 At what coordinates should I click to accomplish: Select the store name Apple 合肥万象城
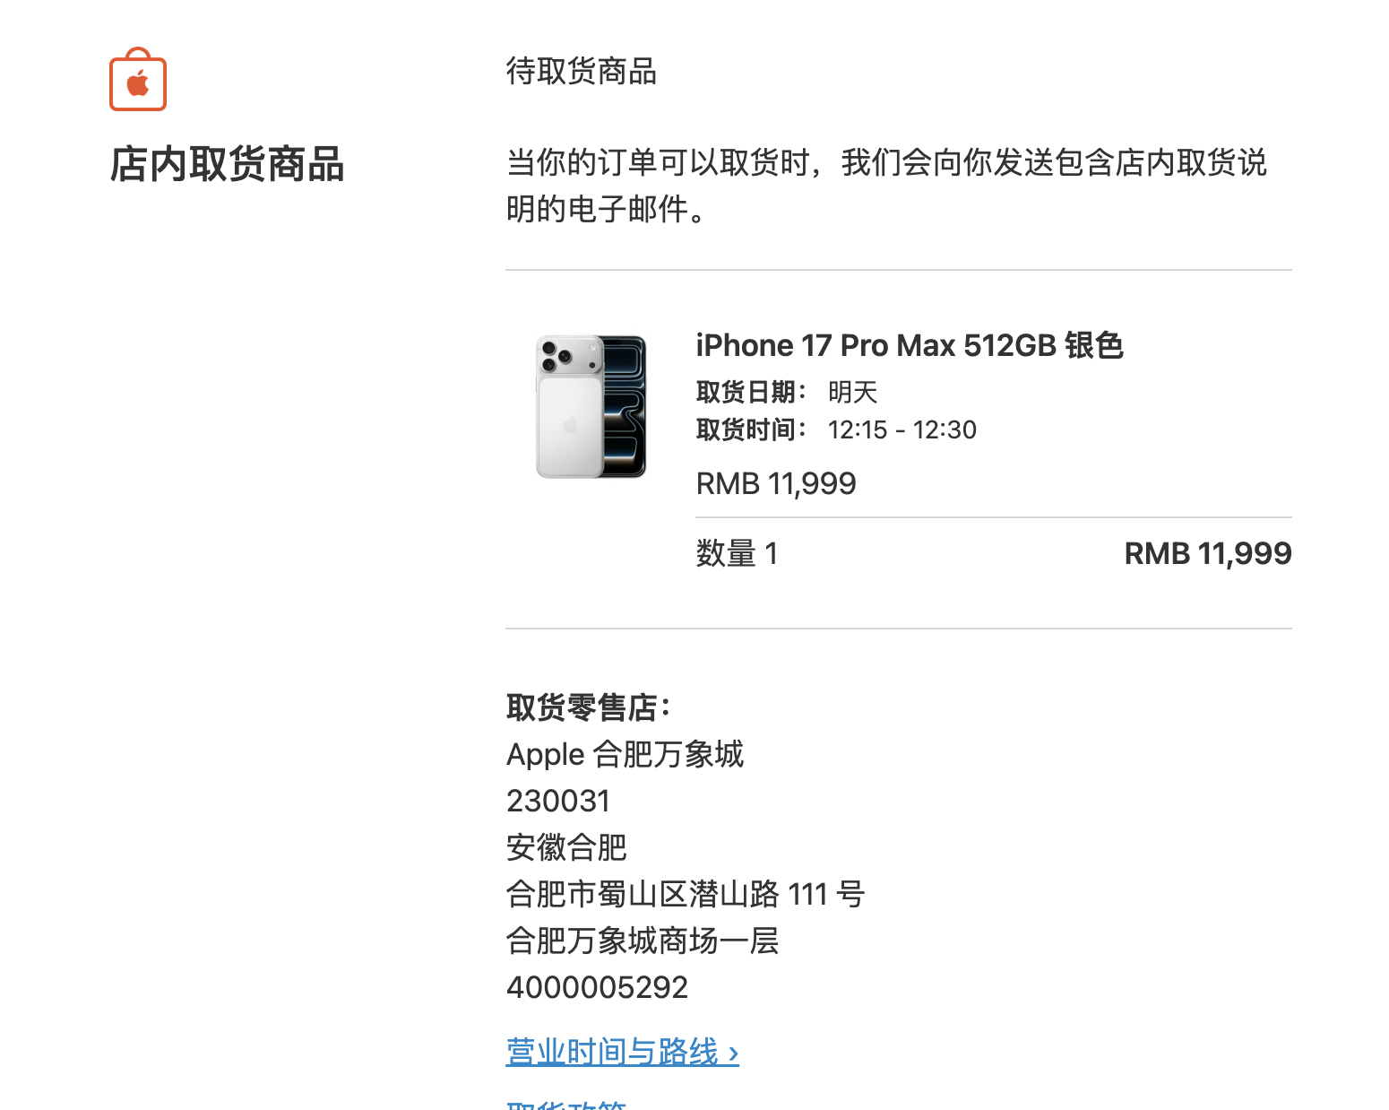pyautogui.click(x=625, y=754)
